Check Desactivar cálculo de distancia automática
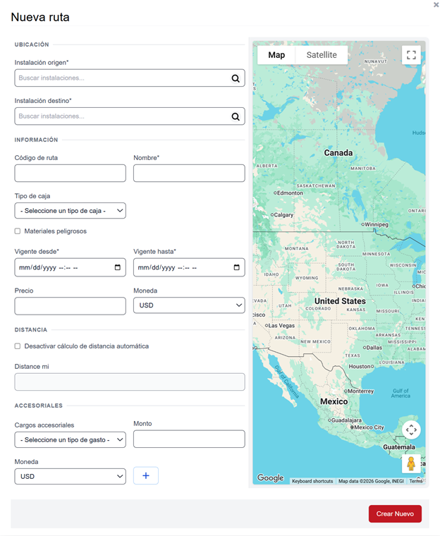Image resolution: width=440 pixels, height=536 pixels. 18,346
